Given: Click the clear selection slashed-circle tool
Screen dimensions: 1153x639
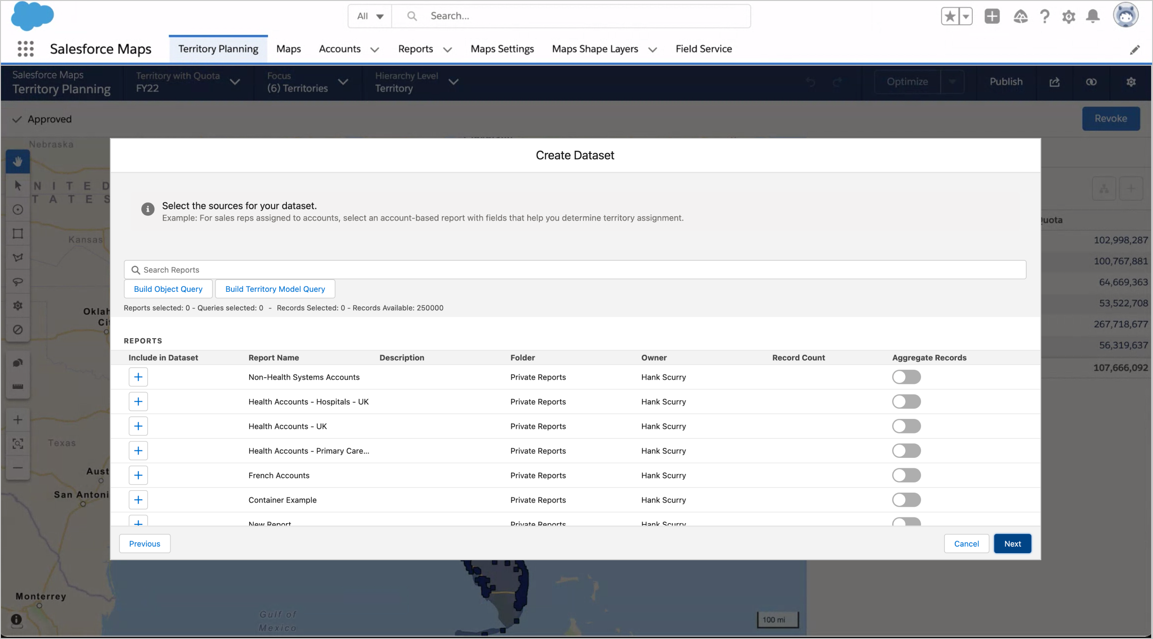Looking at the screenshot, I should [18, 329].
